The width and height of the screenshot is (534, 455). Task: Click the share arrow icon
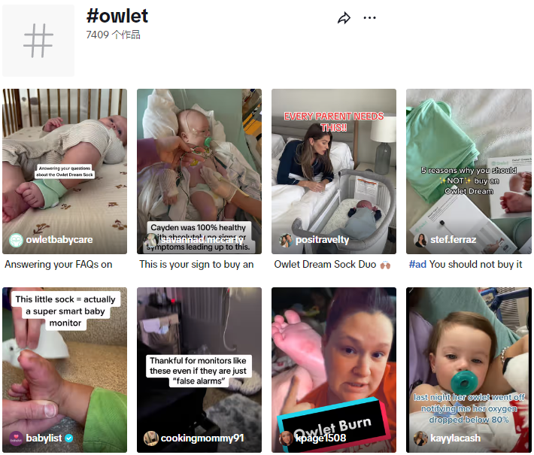point(344,18)
